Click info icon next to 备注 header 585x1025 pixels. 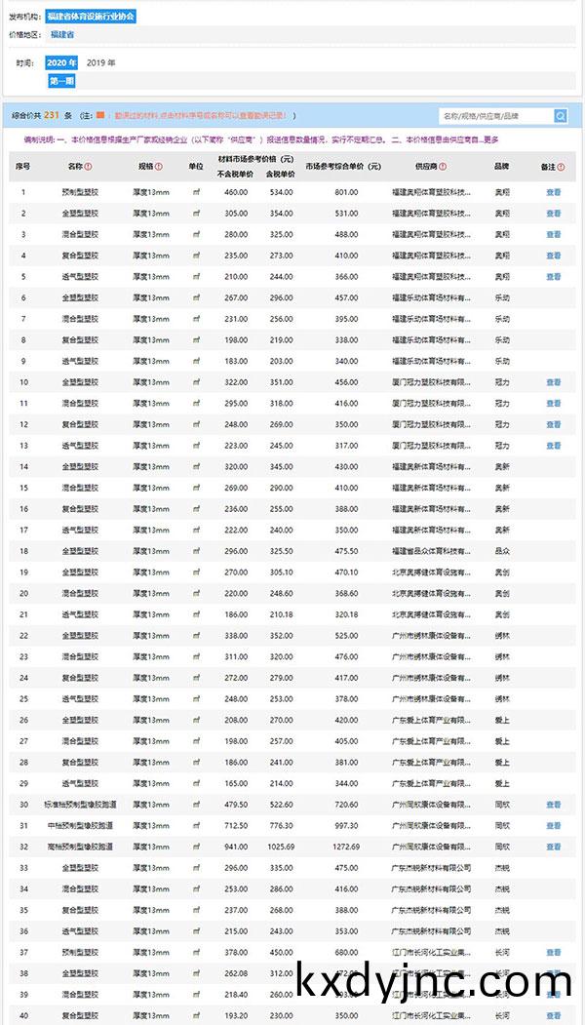click(x=562, y=167)
